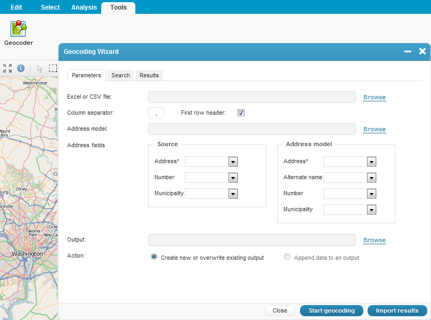431x320 pixels.
Task: Select Create new or overwrite existing output
Action: coord(154,257)
